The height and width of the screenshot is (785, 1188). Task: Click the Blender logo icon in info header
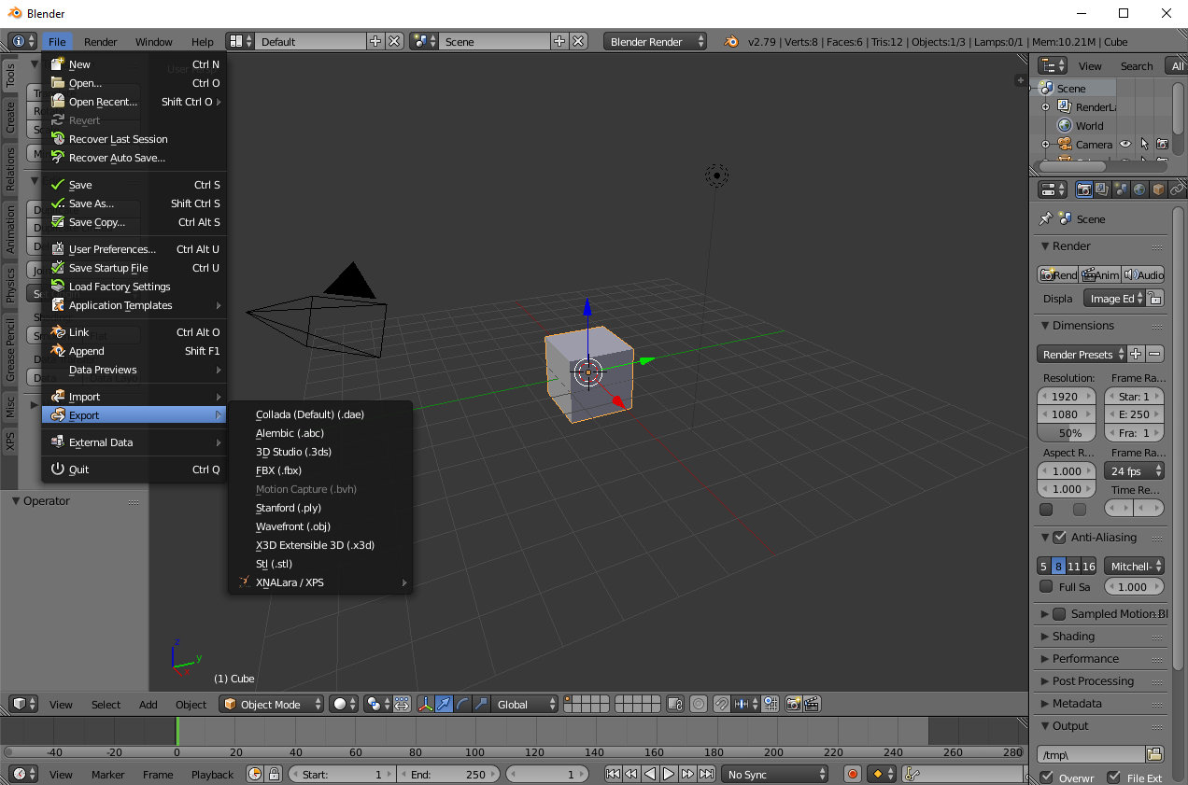click(x=731, y=41)
